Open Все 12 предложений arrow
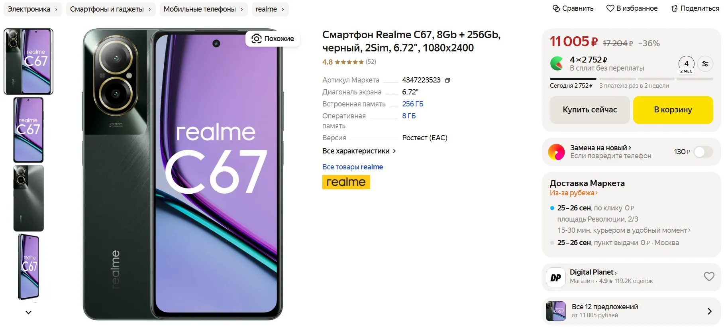The height and width of the screenshot is (328, 724). [x=709, y=311]
